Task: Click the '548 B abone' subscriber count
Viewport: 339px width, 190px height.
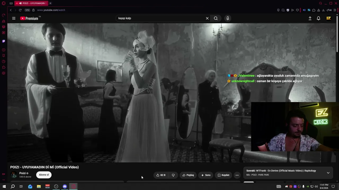Action: tap(25, 177)
